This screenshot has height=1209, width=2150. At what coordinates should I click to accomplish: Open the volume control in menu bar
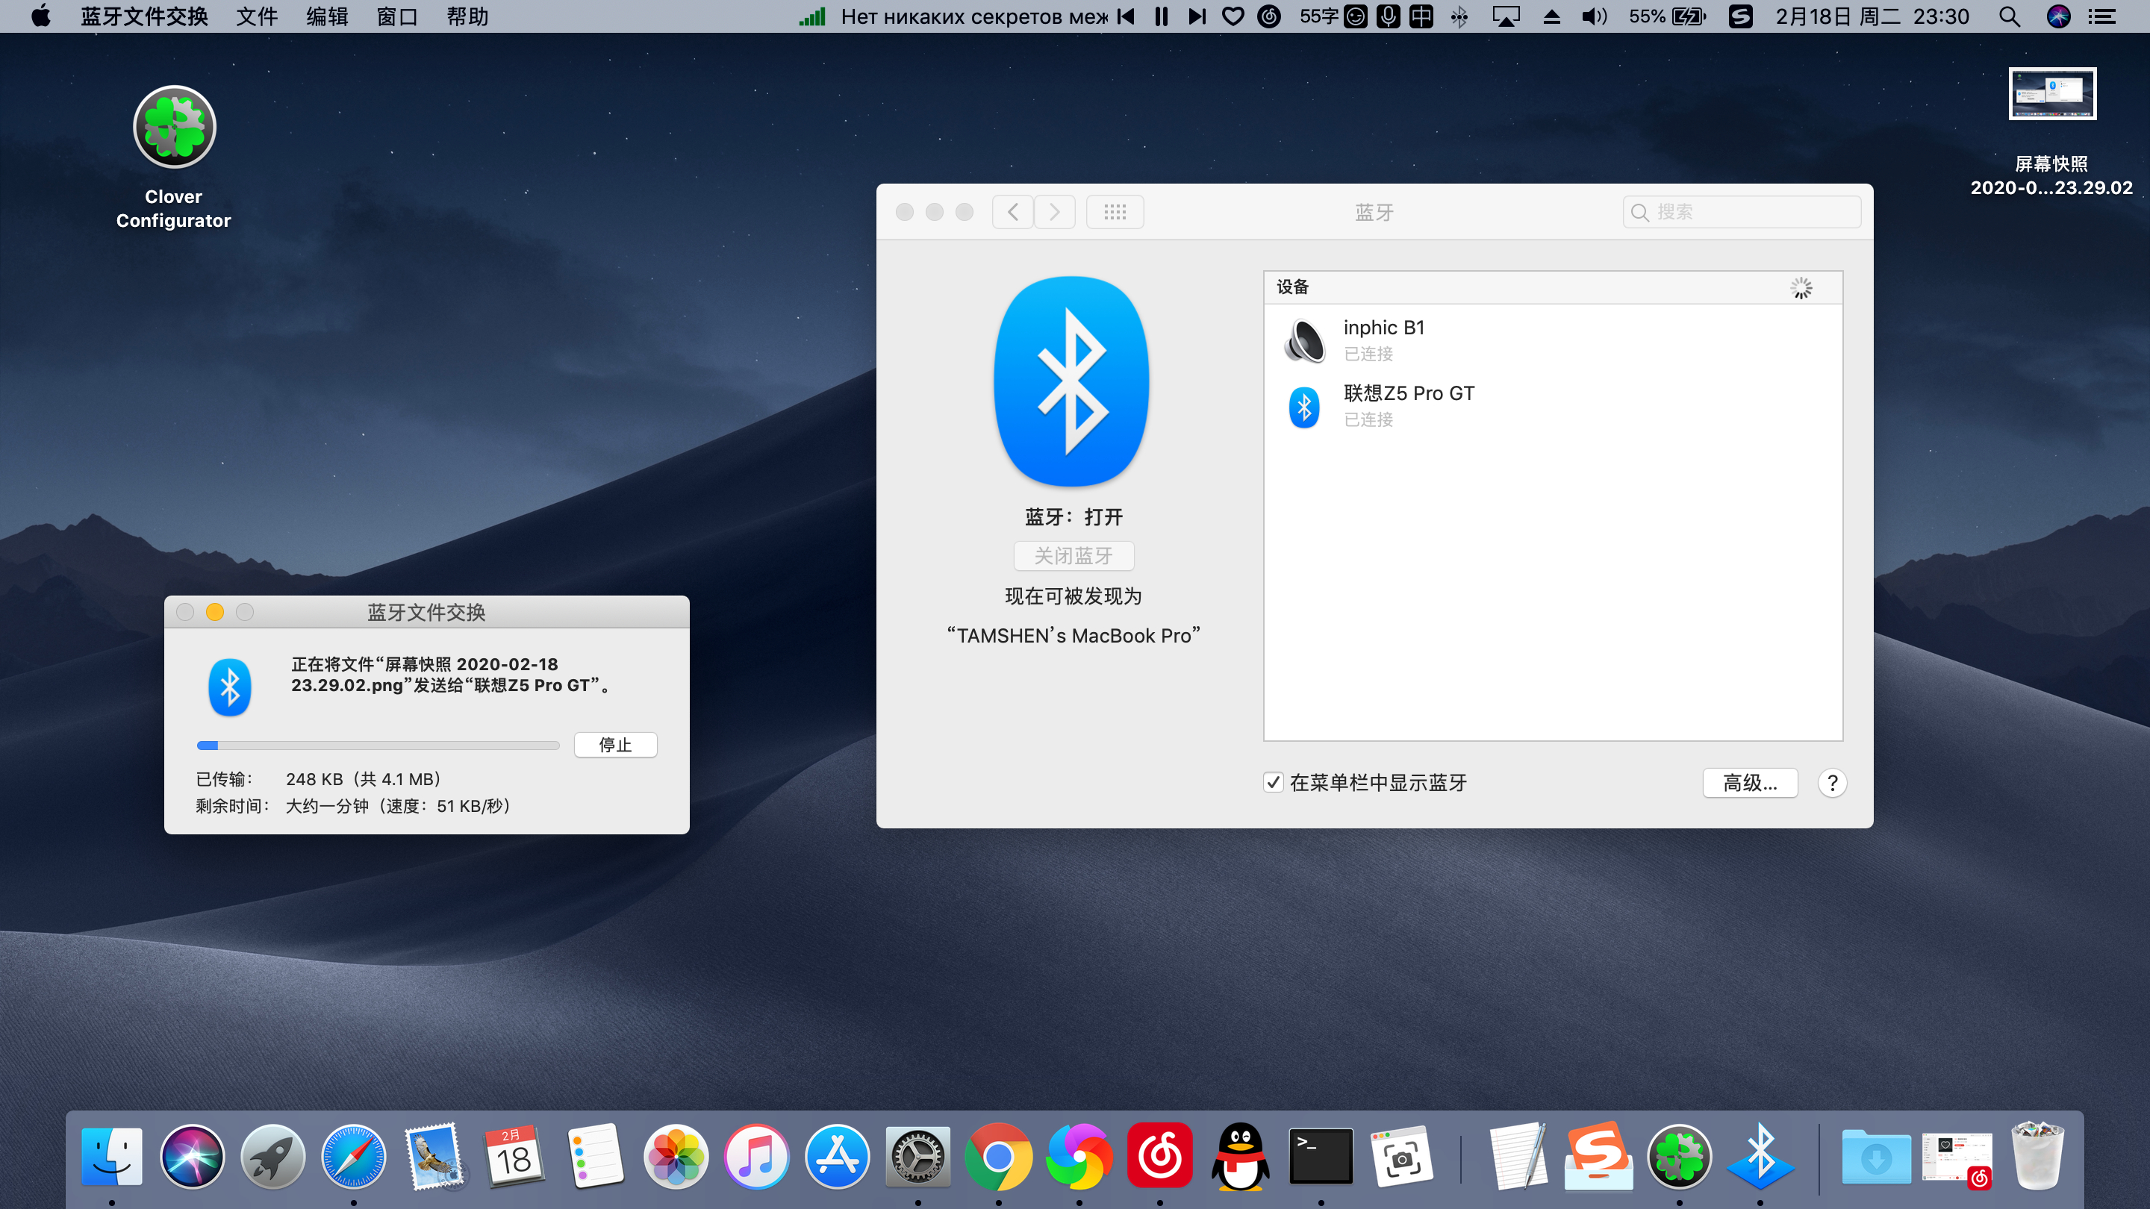coord(1594,16)
